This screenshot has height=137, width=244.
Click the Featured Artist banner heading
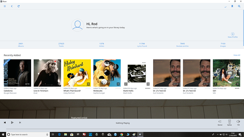(x=79, y=118)
